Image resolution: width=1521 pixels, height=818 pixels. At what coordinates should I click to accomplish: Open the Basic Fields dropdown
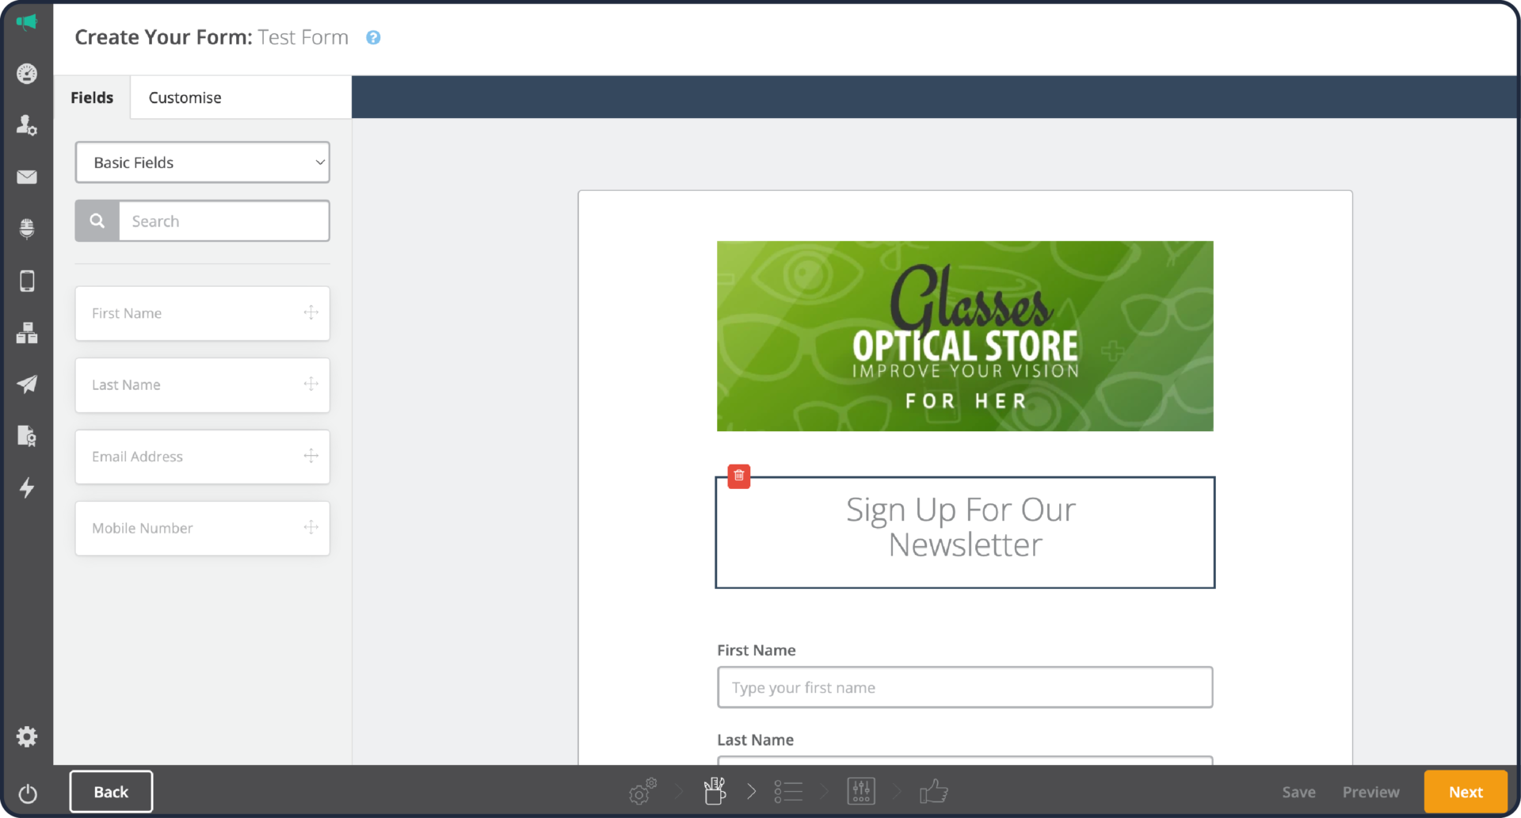(202, 162)
